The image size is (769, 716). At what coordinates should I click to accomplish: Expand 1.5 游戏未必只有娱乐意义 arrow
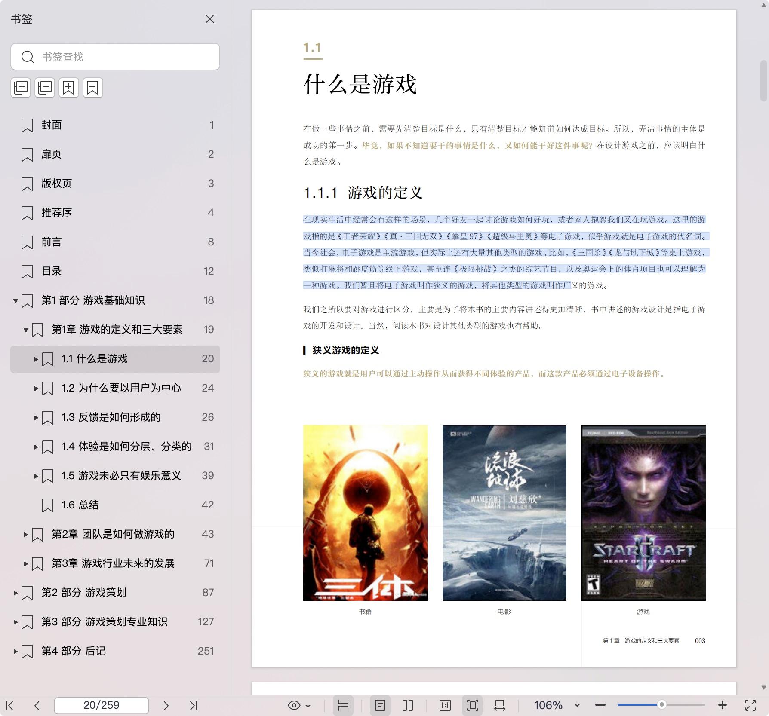(x=36, y=476)
